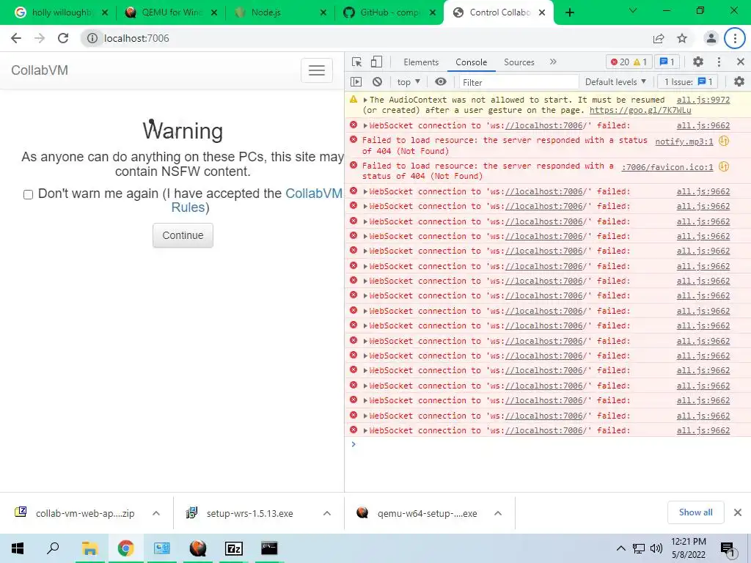Show hidden system tray icons
This screenshot has height=563, width=751.
[620, 548]
